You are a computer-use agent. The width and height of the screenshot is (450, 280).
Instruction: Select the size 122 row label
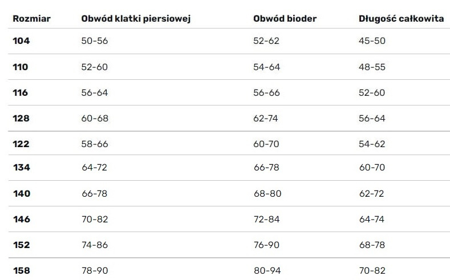(21, 144)
